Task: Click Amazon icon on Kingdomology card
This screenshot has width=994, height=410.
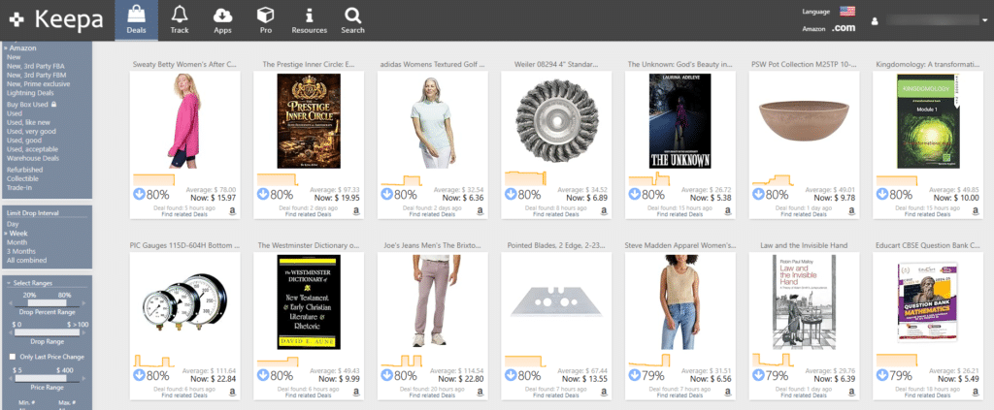Action: click(x=975, y=210)
